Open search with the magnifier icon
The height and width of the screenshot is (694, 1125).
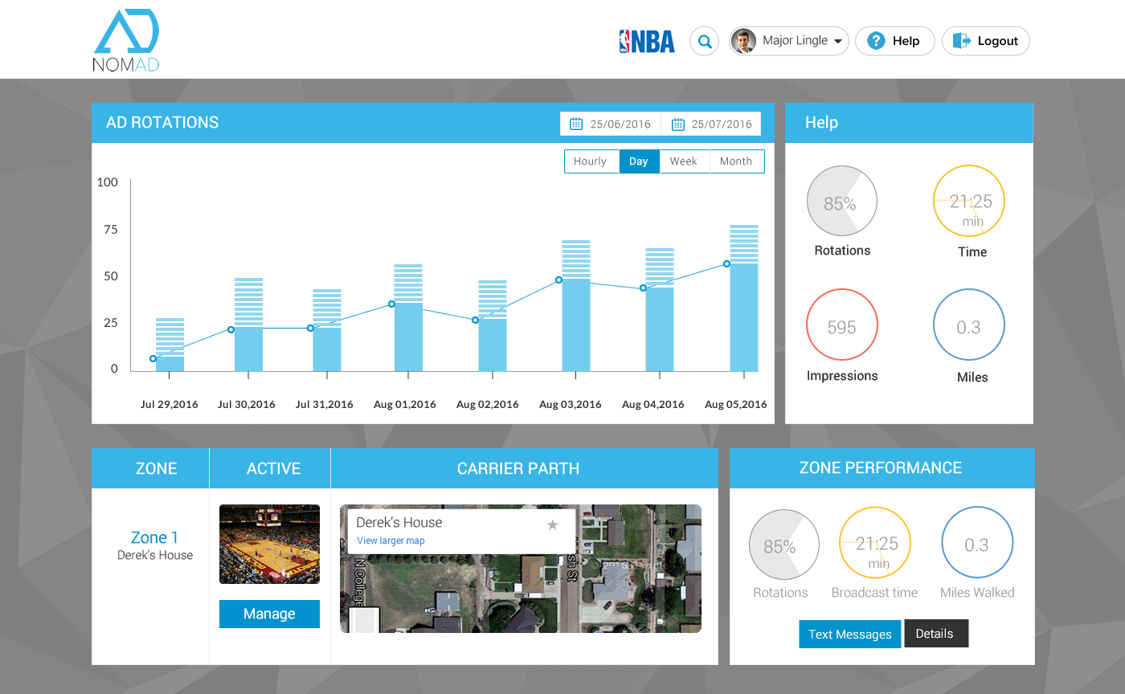click(x=705, y=41)
